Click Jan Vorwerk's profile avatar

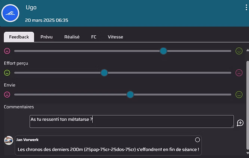click(x=9, y=140)
